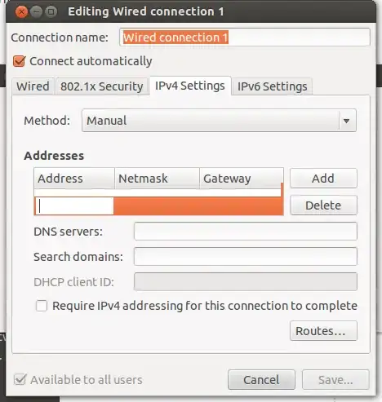Open the Method dropdown set to Manual

(x=219, y=121)
